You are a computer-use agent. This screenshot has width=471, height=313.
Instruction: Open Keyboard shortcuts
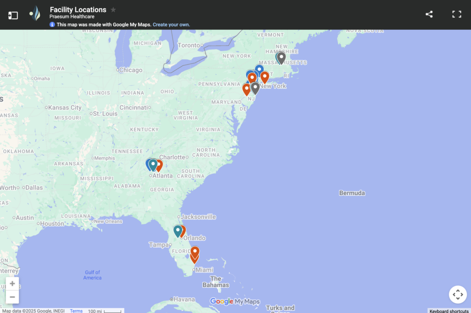coord(449,311)
